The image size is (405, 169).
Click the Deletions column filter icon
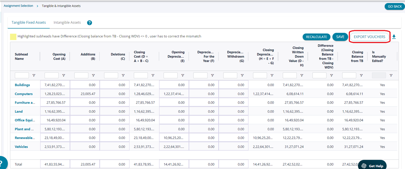123,75
